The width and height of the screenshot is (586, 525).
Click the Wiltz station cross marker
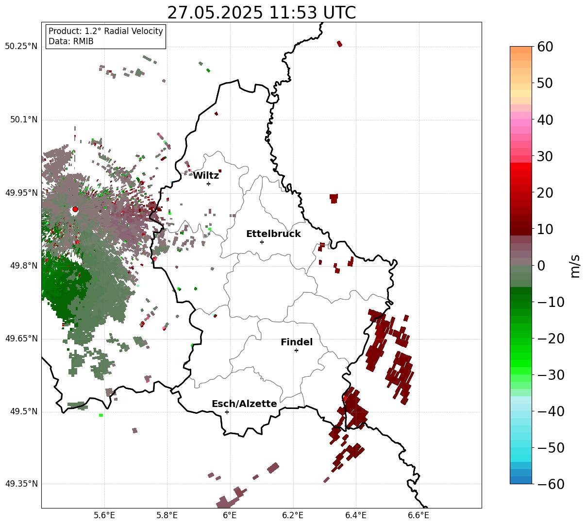pyautogui.click(x=208, y=184)
